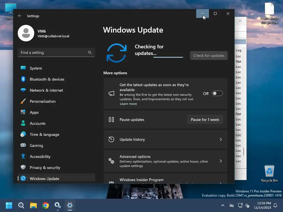The width and height of the screenshot is (283, 212).
Task: Expand Update history chevron
Action: 221,139
